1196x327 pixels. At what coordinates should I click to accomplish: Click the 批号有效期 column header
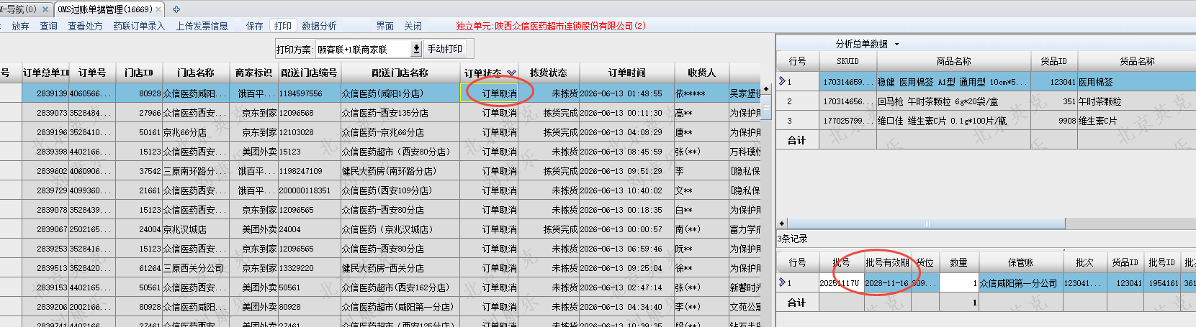[887, 262]
